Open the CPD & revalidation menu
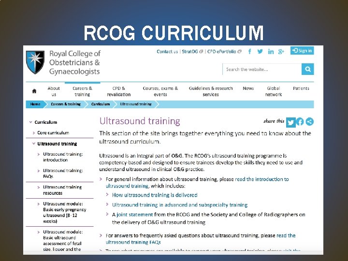 [x=119, y=91]
